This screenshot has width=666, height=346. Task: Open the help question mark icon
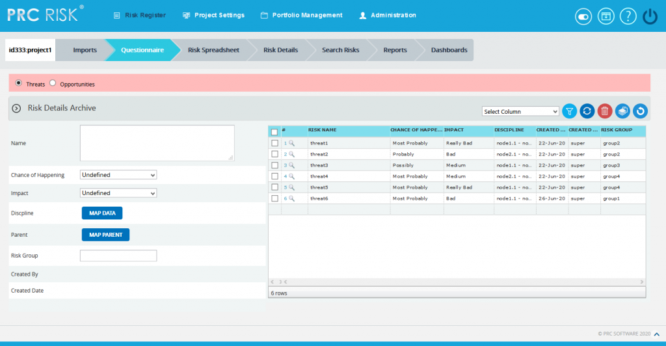click(628, 16)
